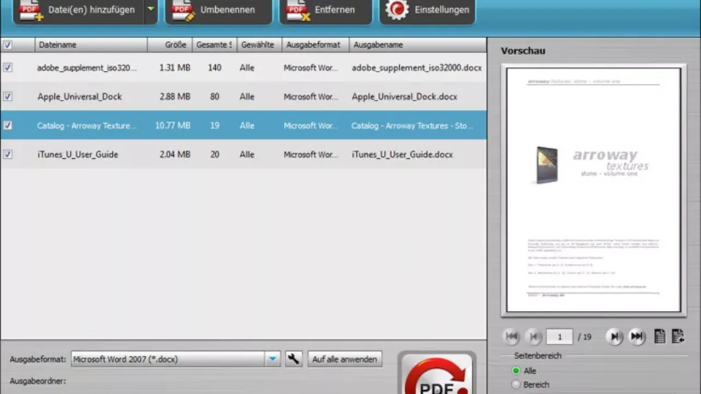
Task: Uncheck Catalog - Arroway Textures checkbox
Action: point(8,125)
